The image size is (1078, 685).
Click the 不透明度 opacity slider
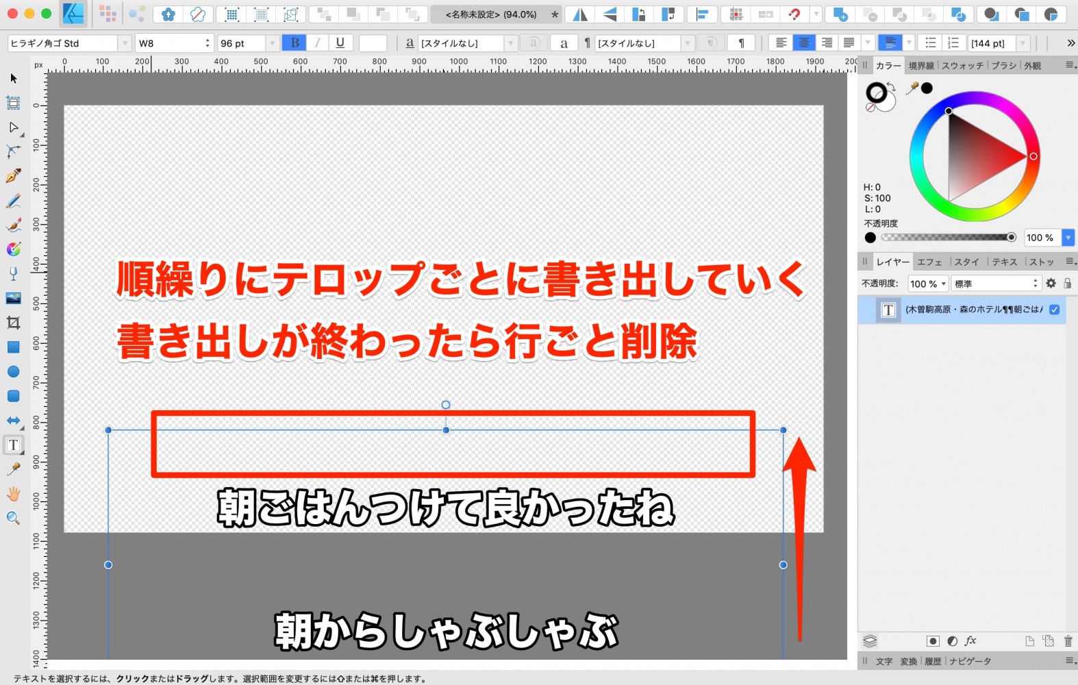tap(948, 238)
